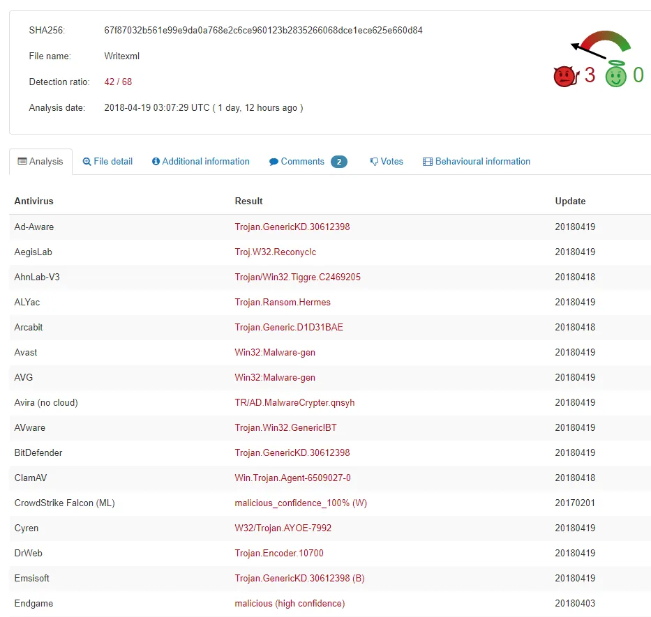Image resolution: width=651 pixels, height=617 pixels.
Task: Open the File detail tab
Action: point(107,162)
